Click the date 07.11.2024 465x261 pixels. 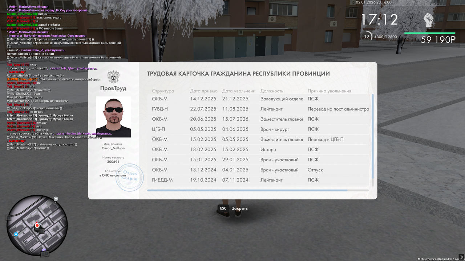tap(235, 180)
